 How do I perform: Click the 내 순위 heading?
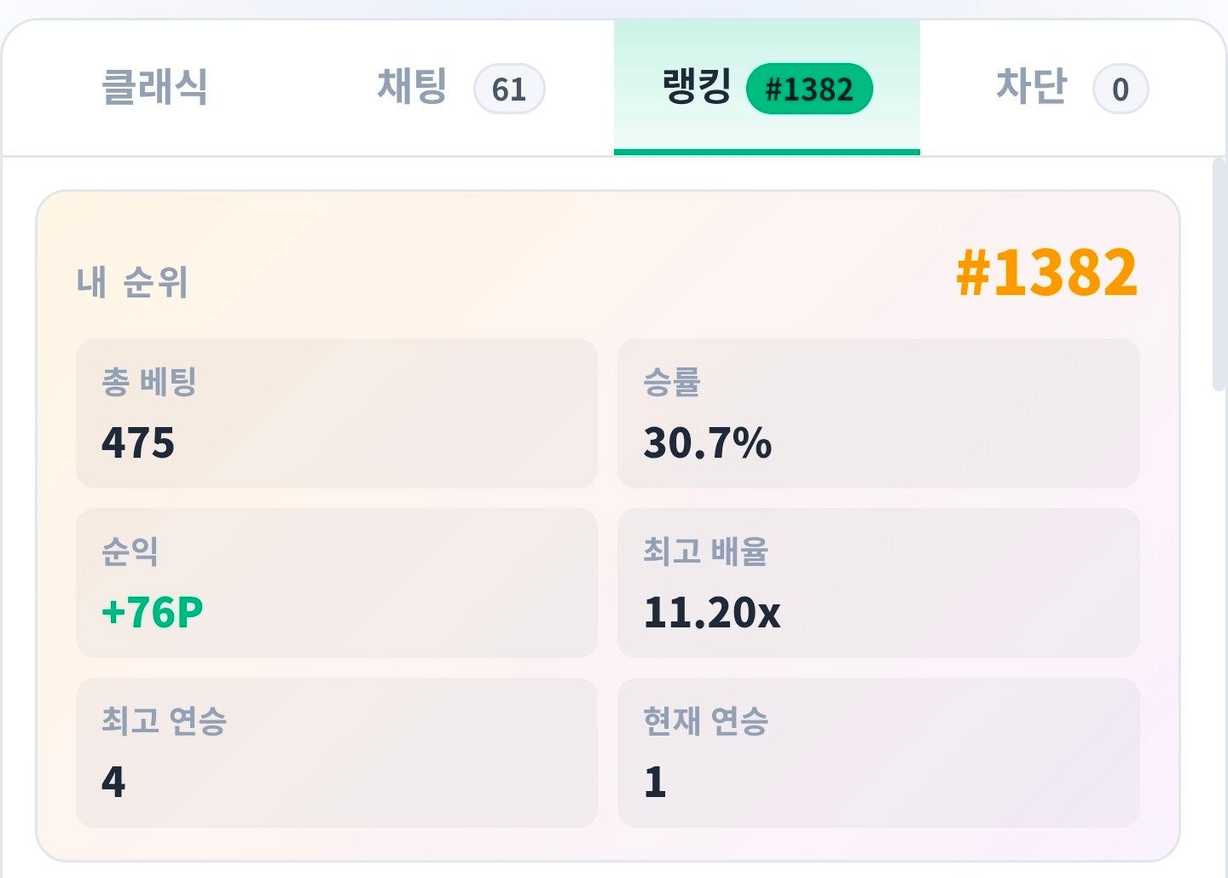pyautogui.click(x=132, y=282)
